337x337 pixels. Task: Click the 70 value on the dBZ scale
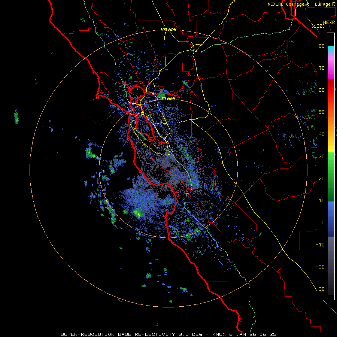click(322, 68)
